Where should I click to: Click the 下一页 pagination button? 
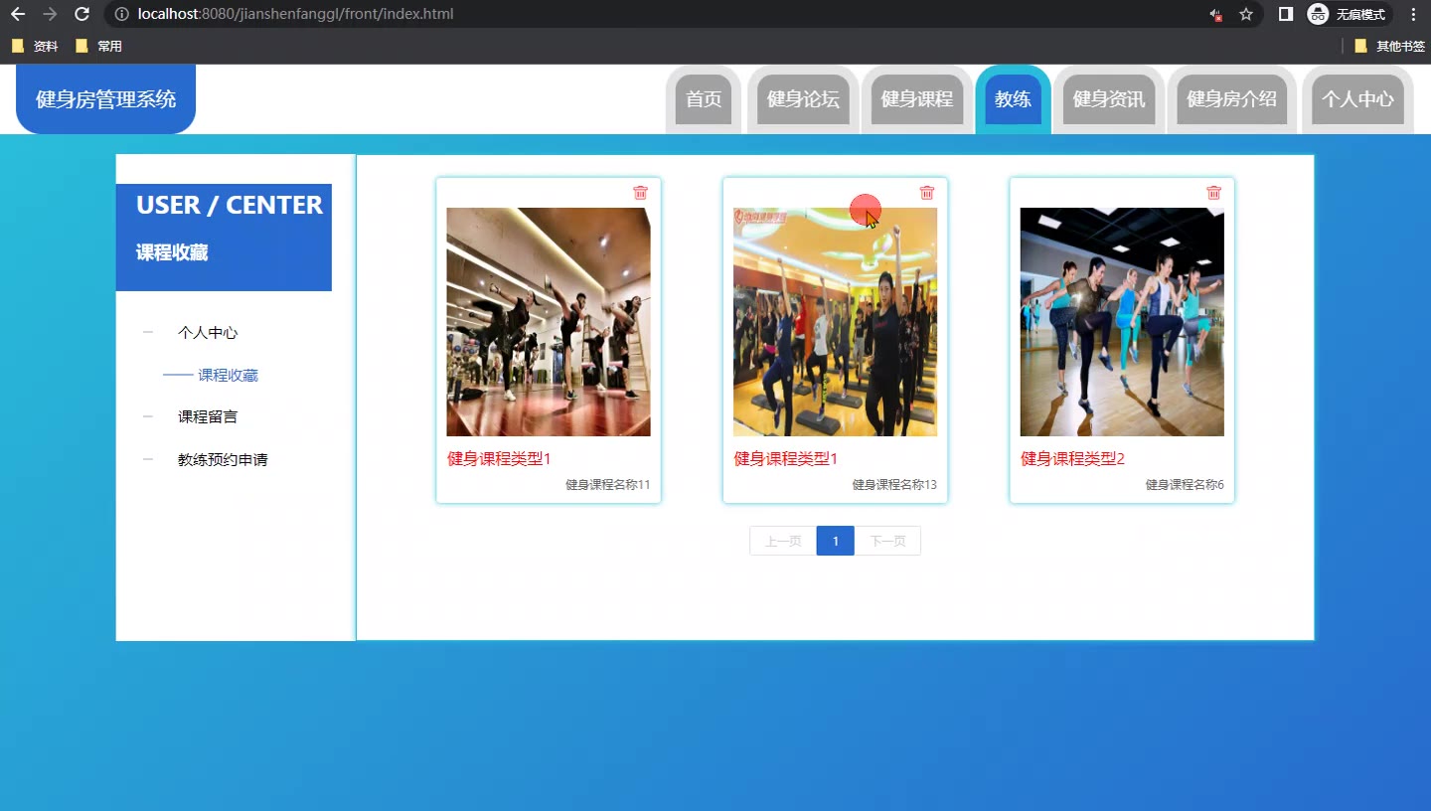click(887, 541)
